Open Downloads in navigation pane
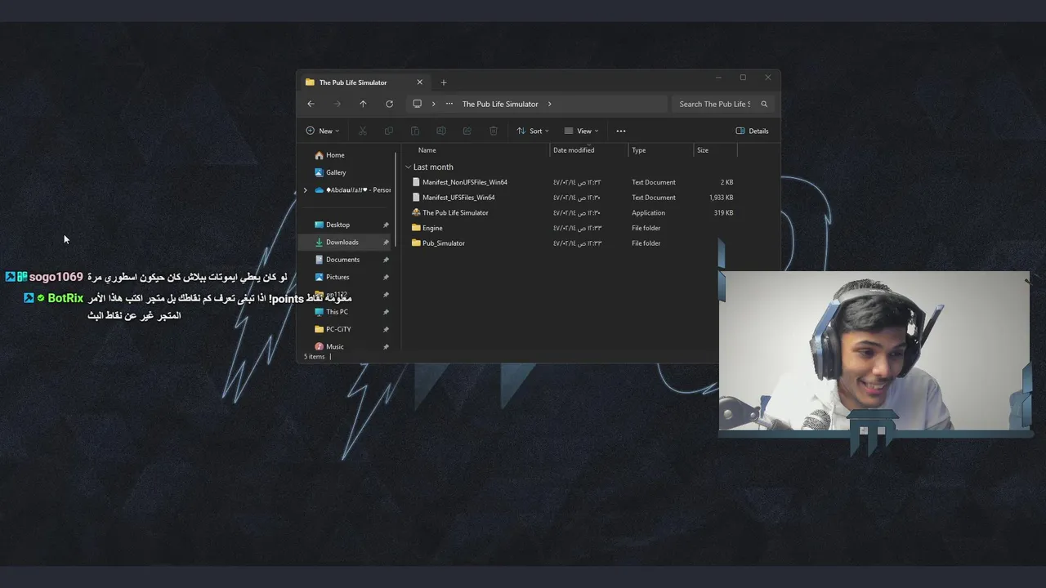Screen dimensions: 1046x588 tap(342, 243)
